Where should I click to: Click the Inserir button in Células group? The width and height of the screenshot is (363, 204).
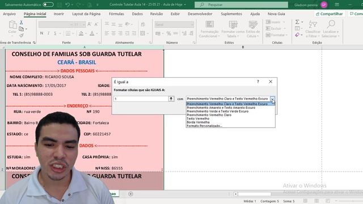275,22
